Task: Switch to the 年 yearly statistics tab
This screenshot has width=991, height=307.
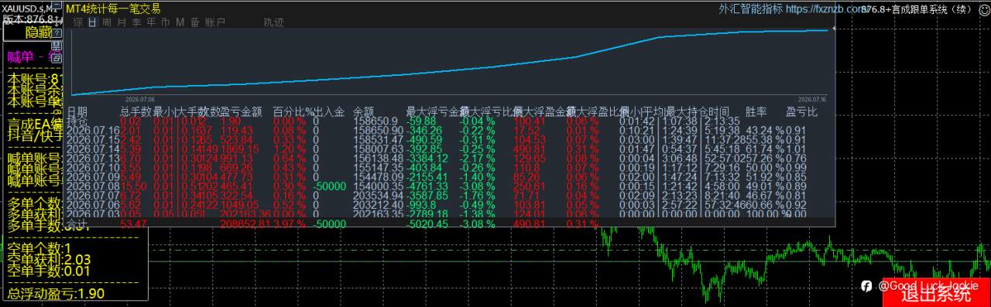Action: point(151,22)
